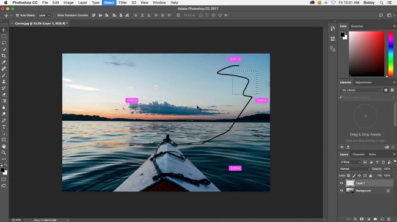Click the foreground color swatch in toolbox
This screenshot has height=222, width=397.
click(2, 170)
